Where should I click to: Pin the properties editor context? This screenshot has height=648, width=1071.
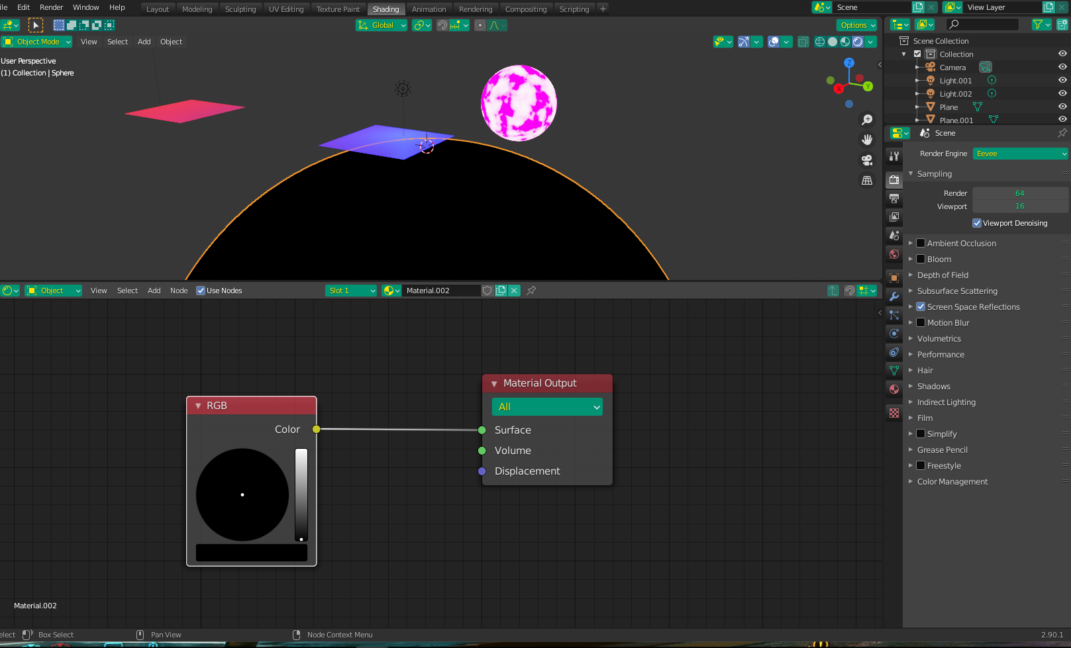(1062, 133)
